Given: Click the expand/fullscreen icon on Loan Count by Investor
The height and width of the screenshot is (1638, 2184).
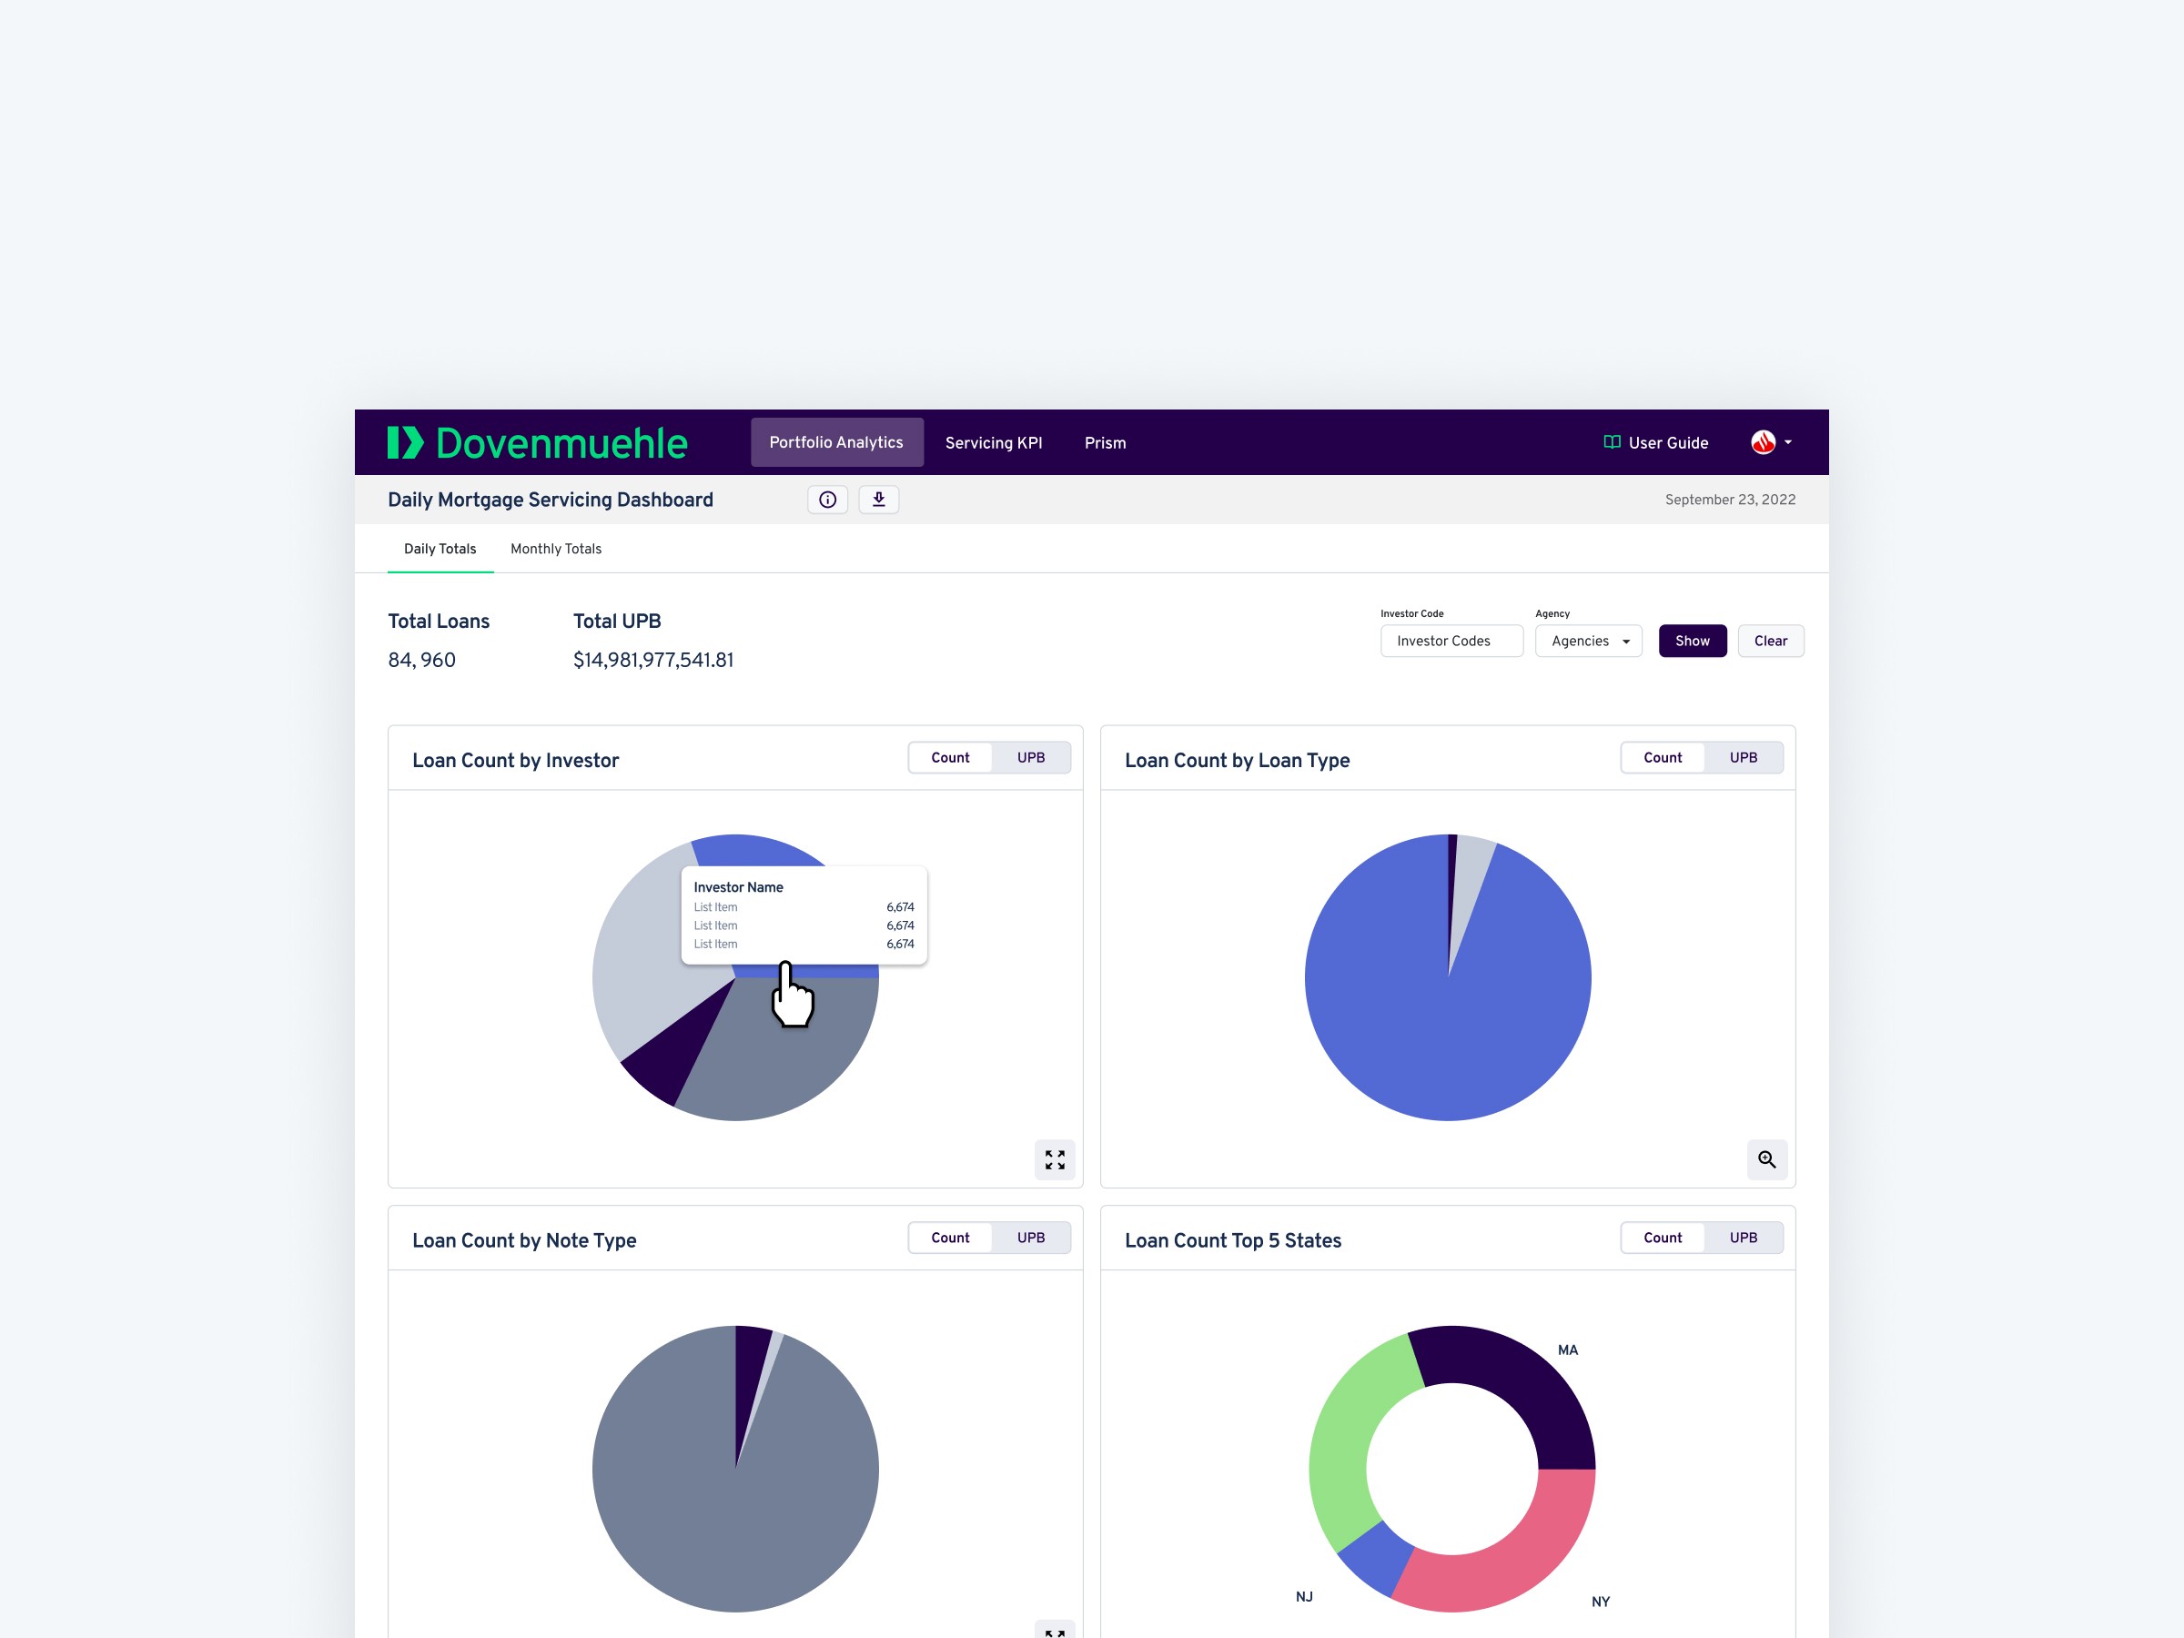Looking at the screenshot, I should (x=1056, y=1158).
